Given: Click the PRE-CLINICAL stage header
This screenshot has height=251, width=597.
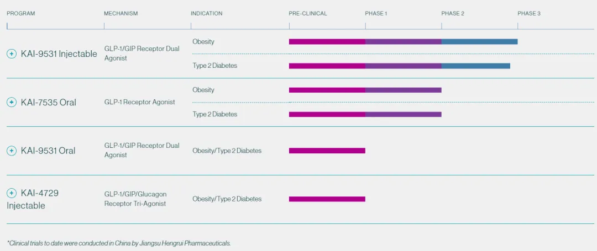Looking at the screenshot, I should point(308,13).
